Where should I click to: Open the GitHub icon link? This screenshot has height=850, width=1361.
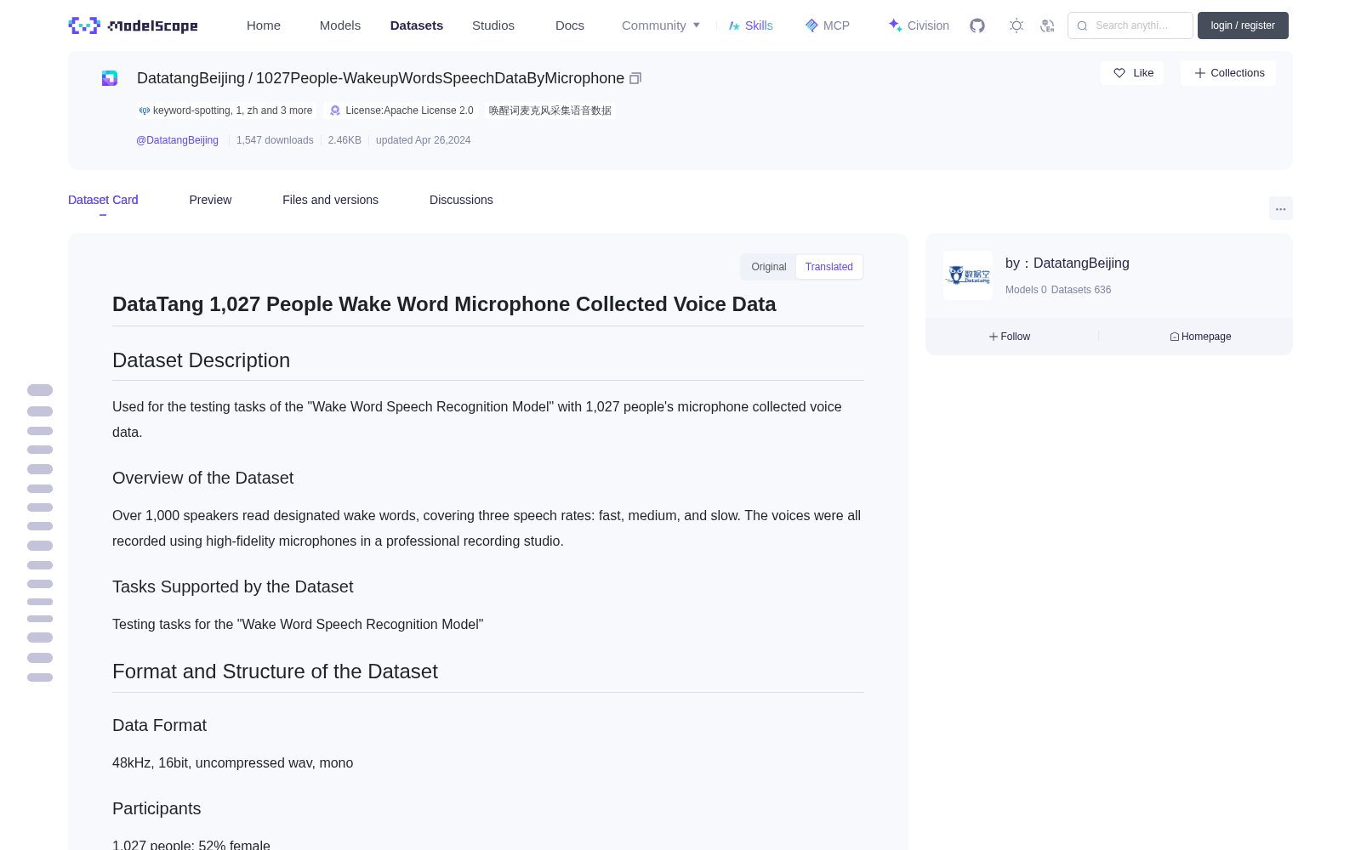977,25
